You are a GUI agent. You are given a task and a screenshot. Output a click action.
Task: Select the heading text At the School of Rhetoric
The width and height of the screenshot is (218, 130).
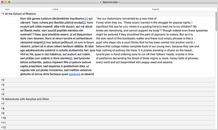point(20,14)
